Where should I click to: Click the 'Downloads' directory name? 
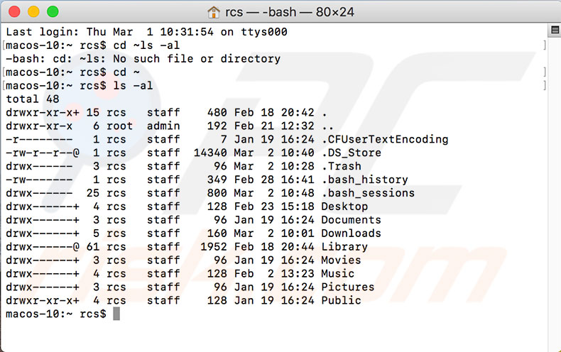[x=352, y=233]
